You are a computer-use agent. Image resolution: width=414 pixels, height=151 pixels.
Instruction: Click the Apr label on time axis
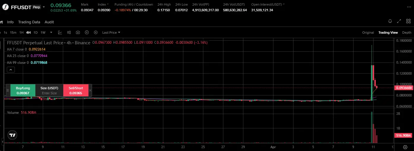(x=273, y=147)
